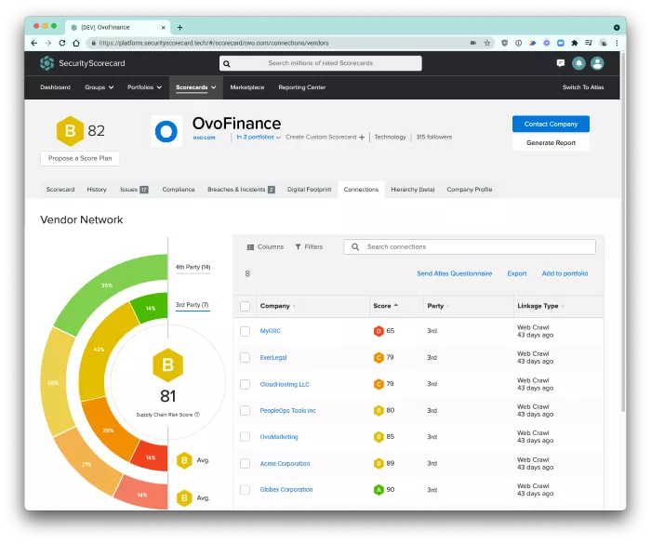Switch to the History tab
Image resolution: width=651 pixels, height=543 pixels.
click(97, 190)
